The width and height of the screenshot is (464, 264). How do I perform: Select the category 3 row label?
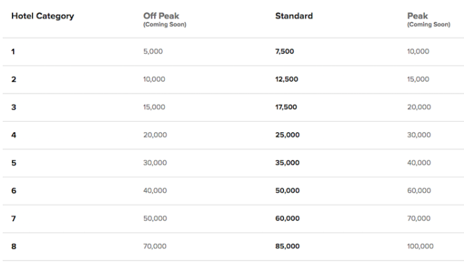[13, 107]
